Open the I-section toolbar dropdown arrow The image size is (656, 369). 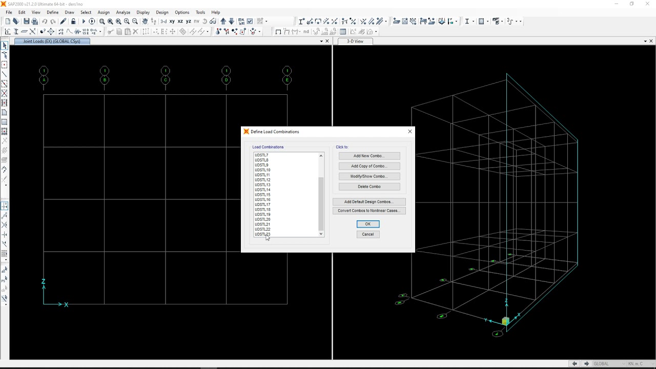(x=473, y=22)
